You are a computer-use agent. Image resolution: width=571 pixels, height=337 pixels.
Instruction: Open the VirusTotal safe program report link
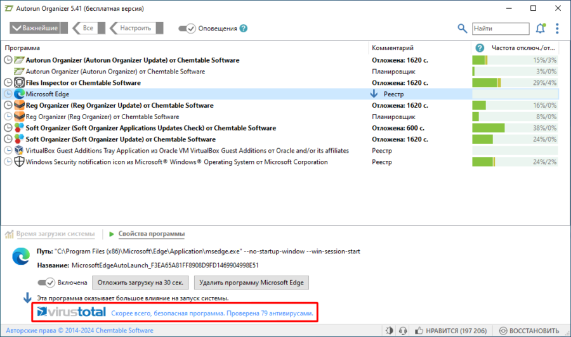(x=212, y=313)
